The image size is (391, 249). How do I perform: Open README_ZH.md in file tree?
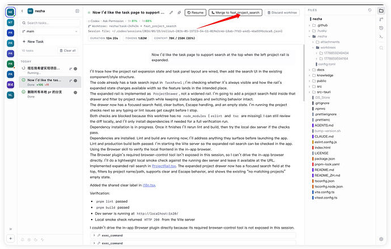coord(327,175)
